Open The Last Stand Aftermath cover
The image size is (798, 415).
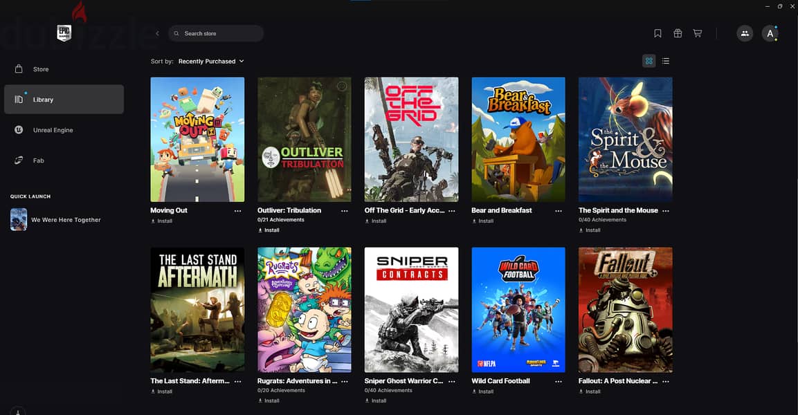point(197,310)
